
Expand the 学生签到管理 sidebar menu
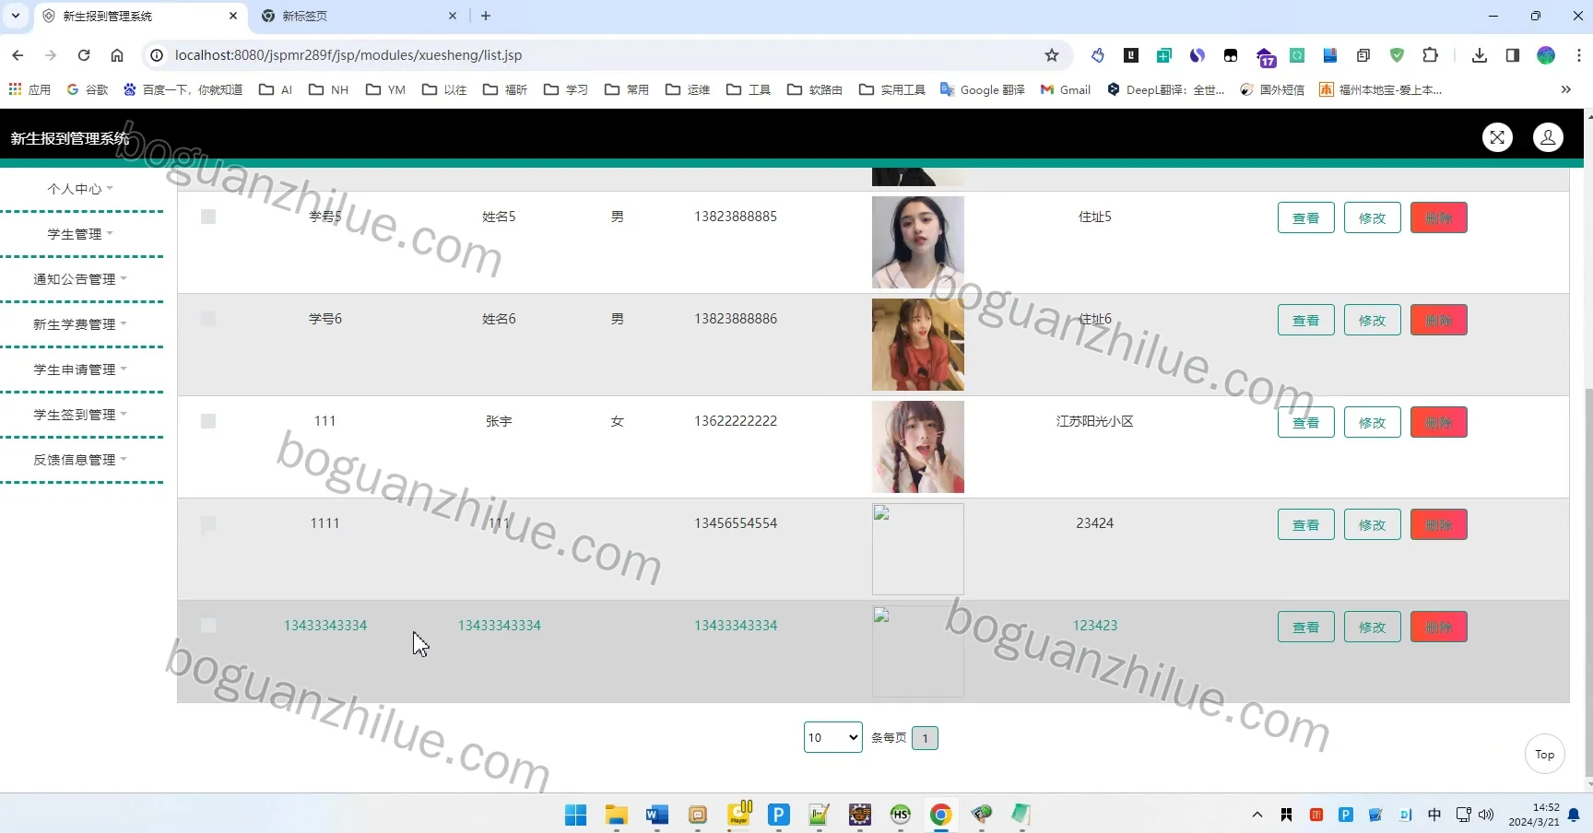coord(80,415)
